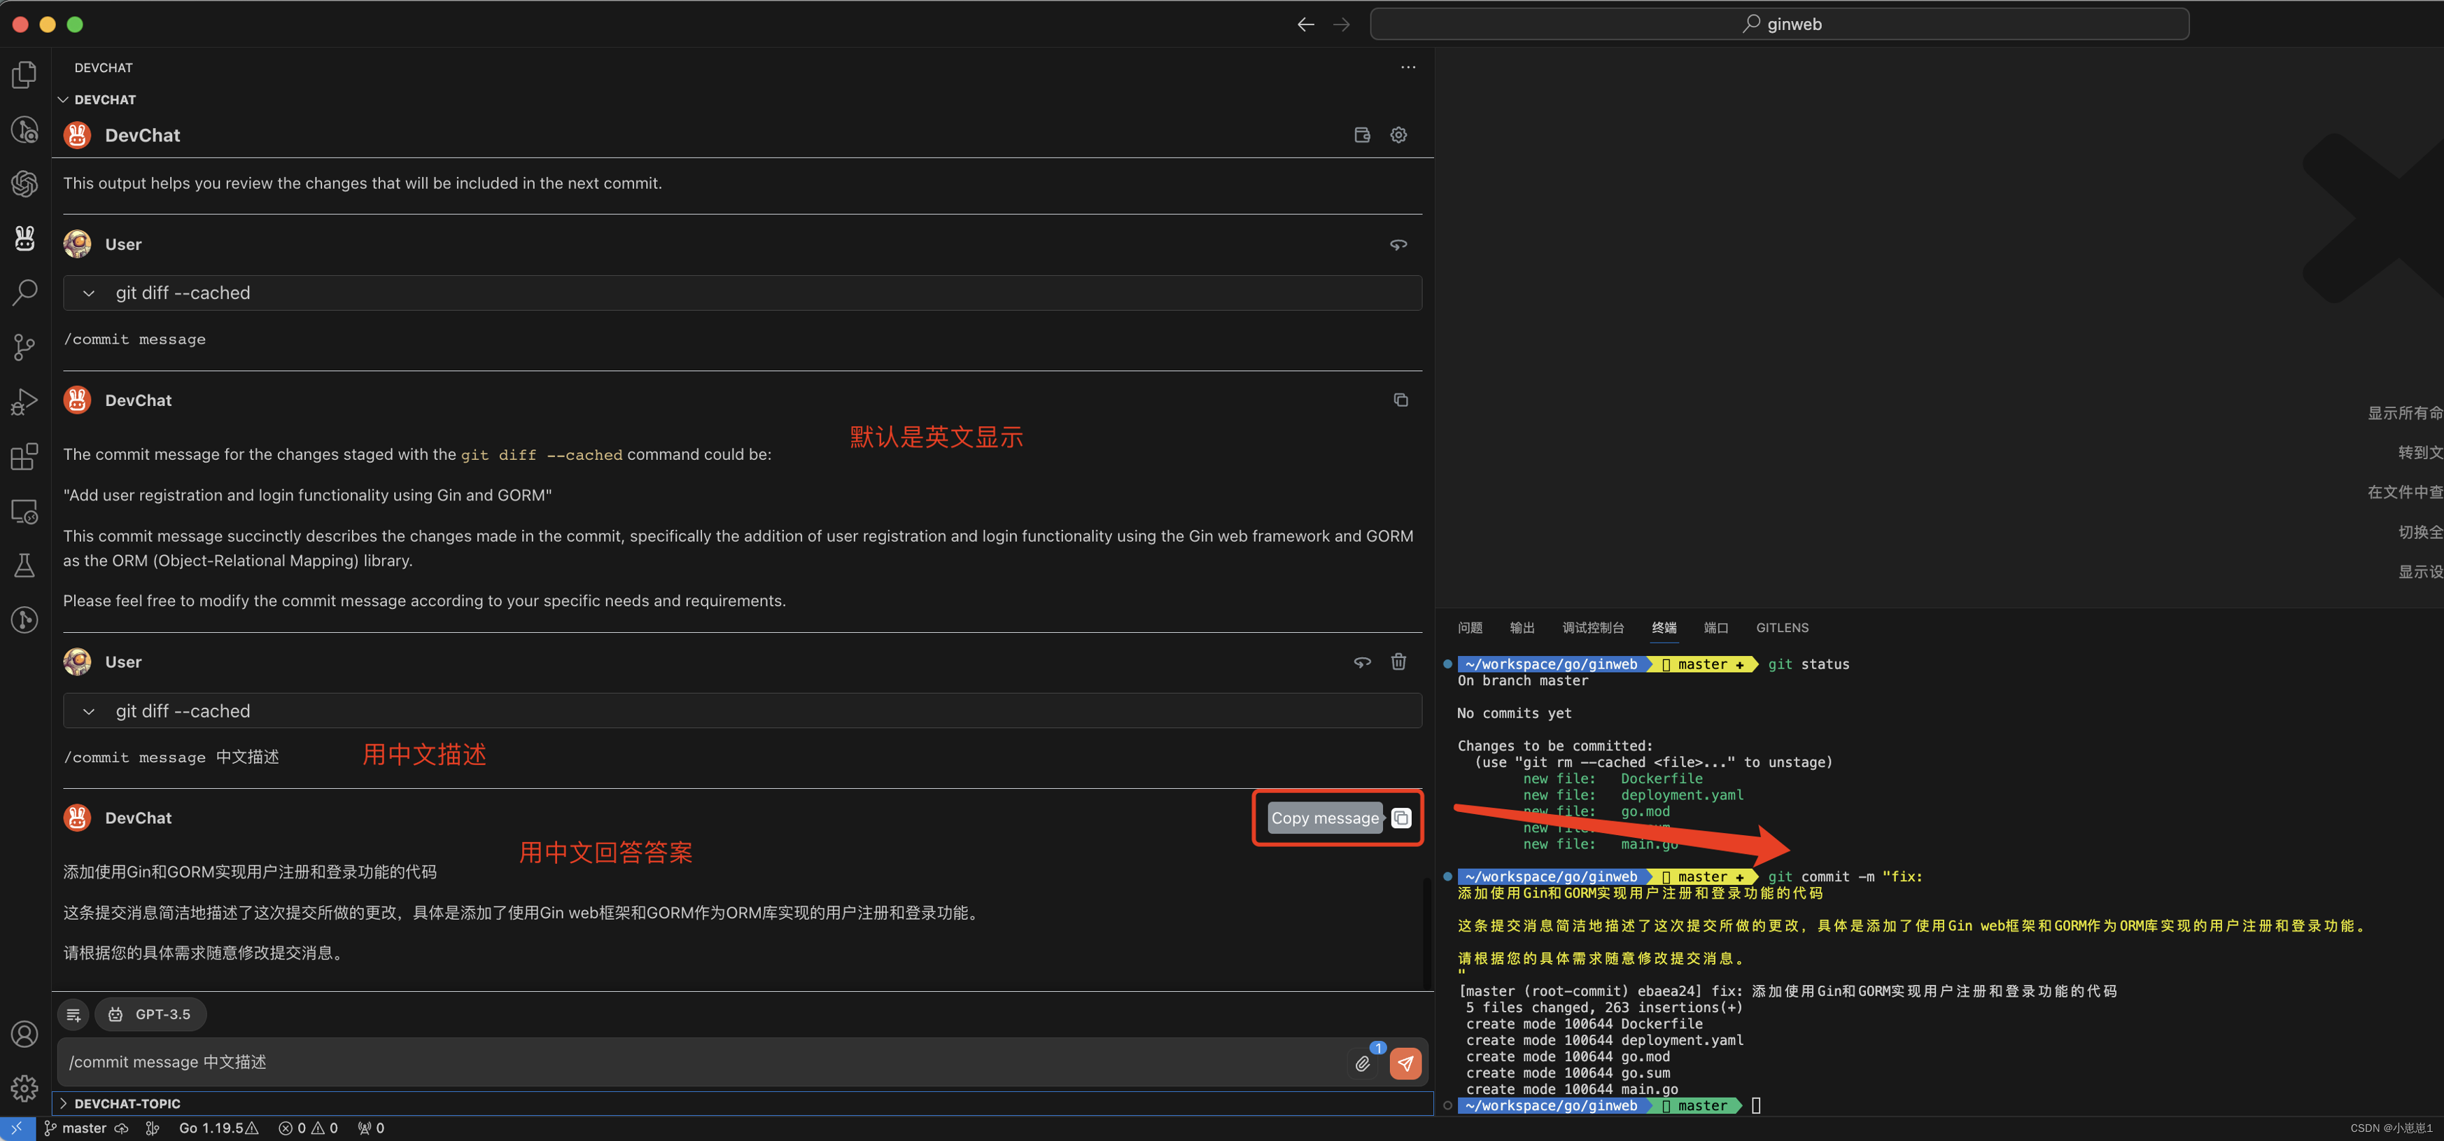
Task: Open the ChatGPT icon in activity bar
Action: coord(24,183)
